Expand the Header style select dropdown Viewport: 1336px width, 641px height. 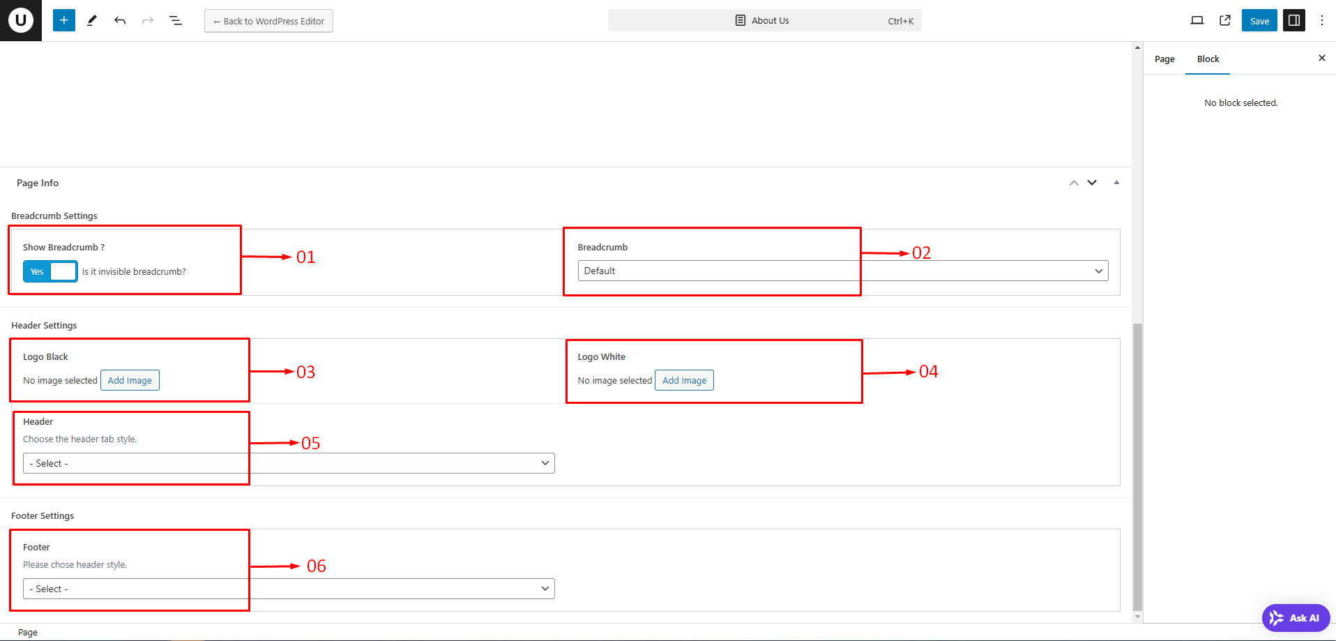pyautogui.click(x=289, y=463)
